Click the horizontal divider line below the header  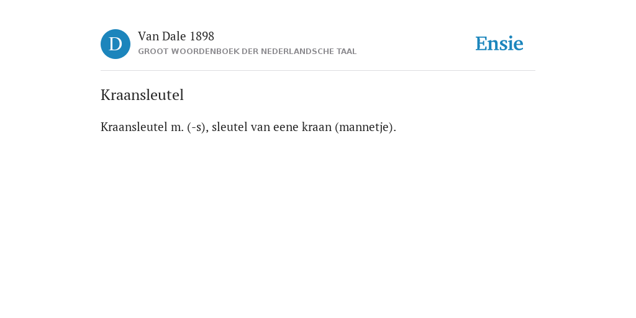pos(318,71)
